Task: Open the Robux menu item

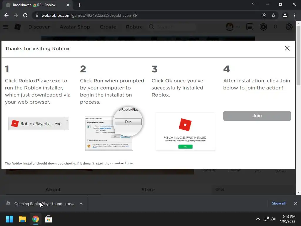Action: 134,27
